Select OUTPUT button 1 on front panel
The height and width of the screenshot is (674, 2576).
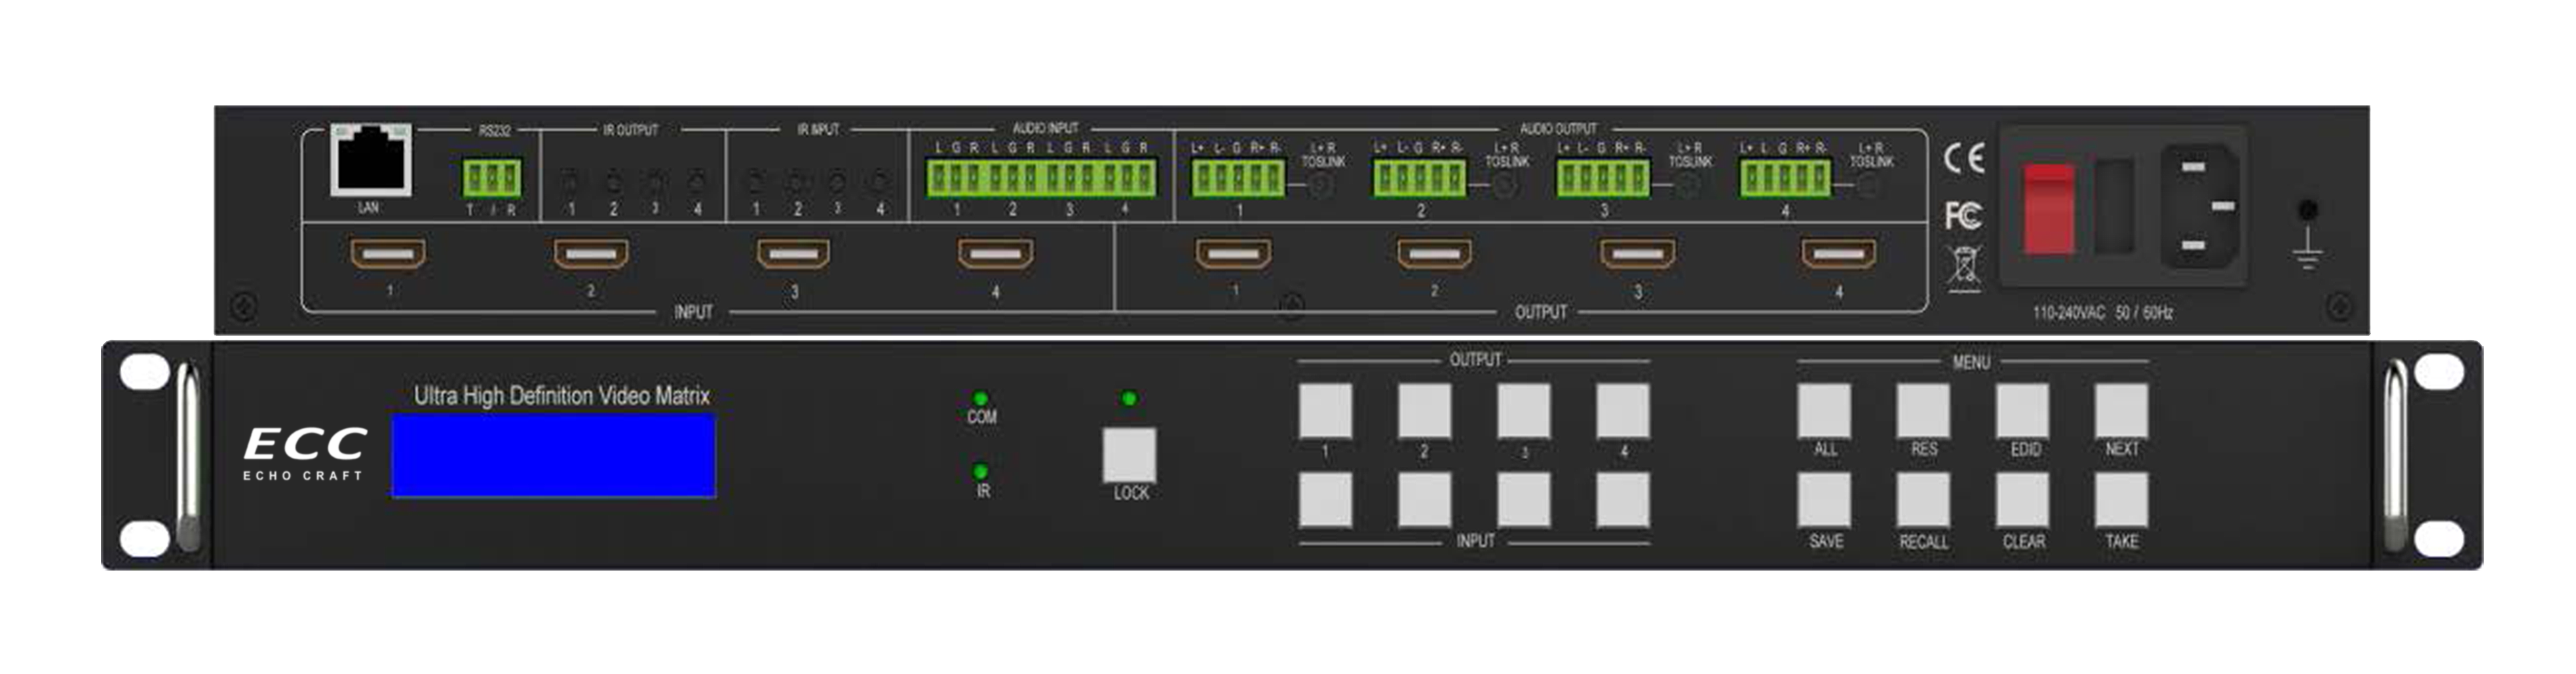1325,410
